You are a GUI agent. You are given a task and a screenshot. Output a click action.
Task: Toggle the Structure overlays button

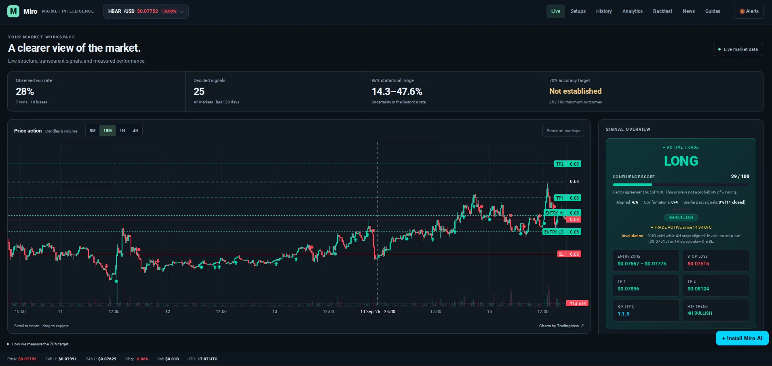coord(563,130)
